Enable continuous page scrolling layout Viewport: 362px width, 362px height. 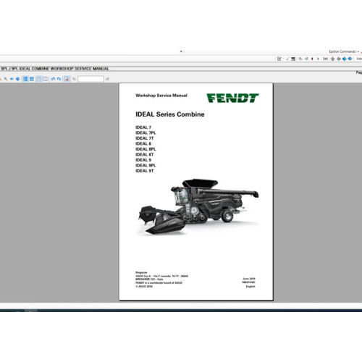pos(25,79)
